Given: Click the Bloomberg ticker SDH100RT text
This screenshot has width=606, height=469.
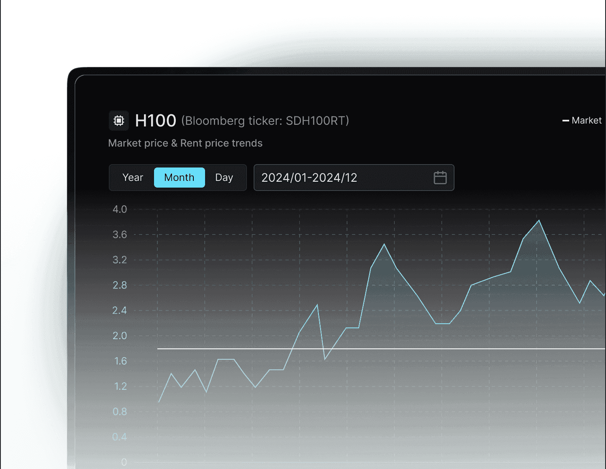Looking at the screenshot, I should coord(265,121).
